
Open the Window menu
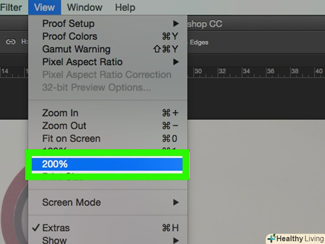84,7
